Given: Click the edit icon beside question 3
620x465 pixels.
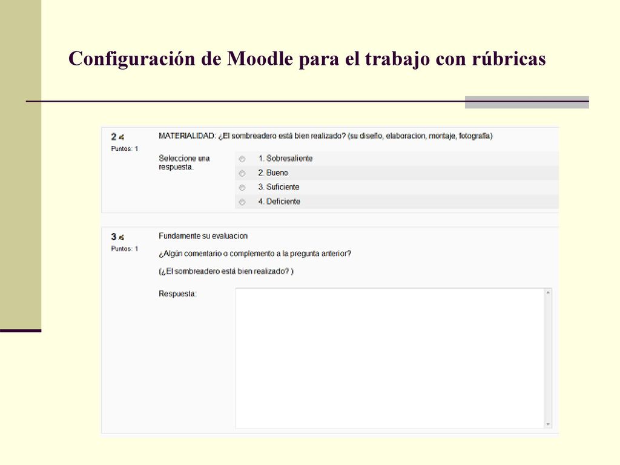Looking at the screenshot, I should pos(121,237).
